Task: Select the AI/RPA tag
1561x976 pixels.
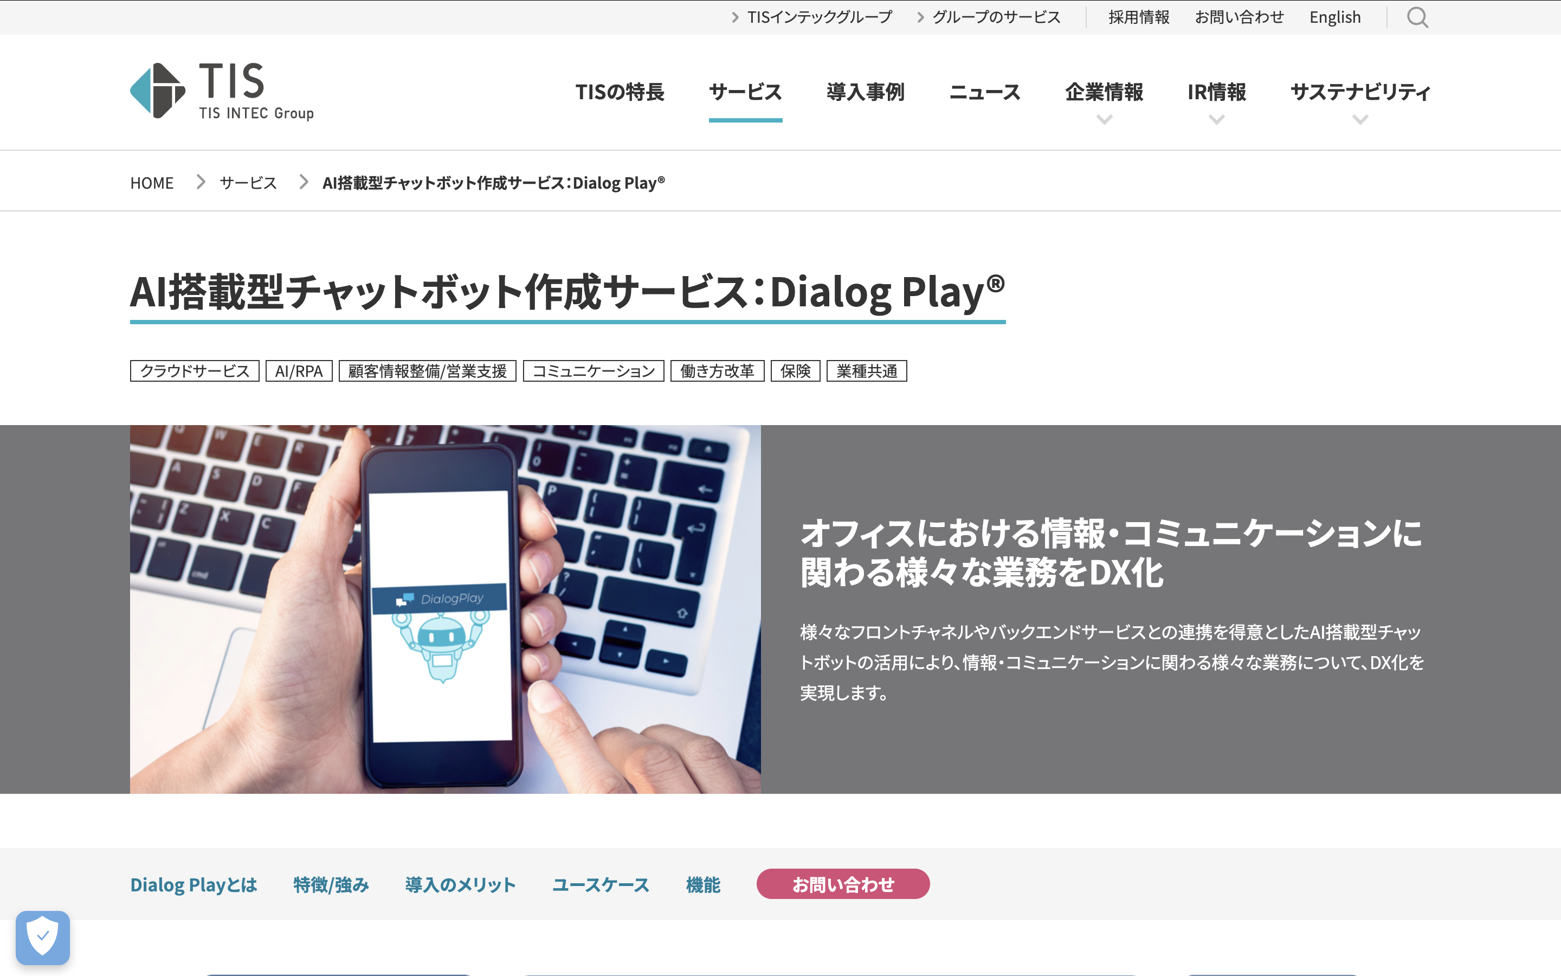Action: 299,371
